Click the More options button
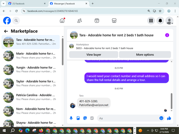The width and height of the screenshot is (179, 134). [x=145, y=55]
